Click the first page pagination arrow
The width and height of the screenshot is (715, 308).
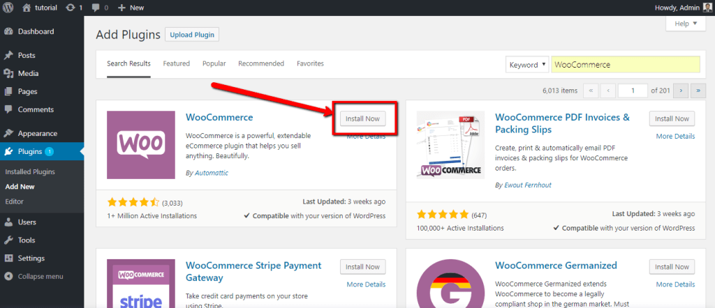[591, 91]
